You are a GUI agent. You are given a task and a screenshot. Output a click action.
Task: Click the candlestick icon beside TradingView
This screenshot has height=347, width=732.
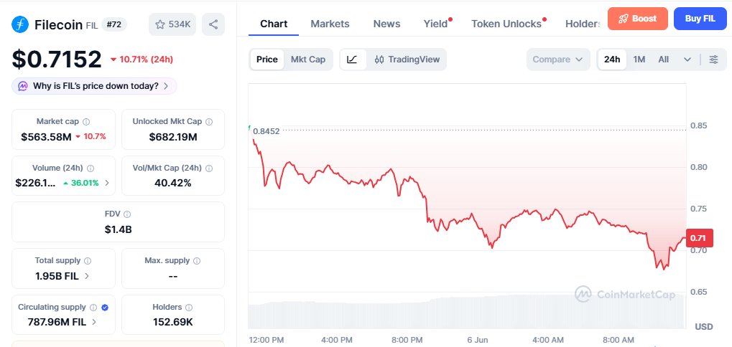point(379,60)
